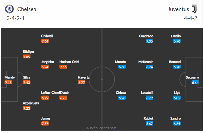Image resolution: width=203 pixels, height=133 pixels.
Task: Select Morata's 6.68 rating badge
Action: (x=122, y=67)
